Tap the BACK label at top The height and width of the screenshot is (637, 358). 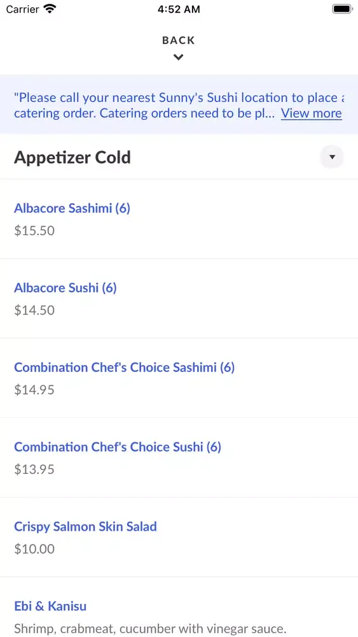(179, 40)
